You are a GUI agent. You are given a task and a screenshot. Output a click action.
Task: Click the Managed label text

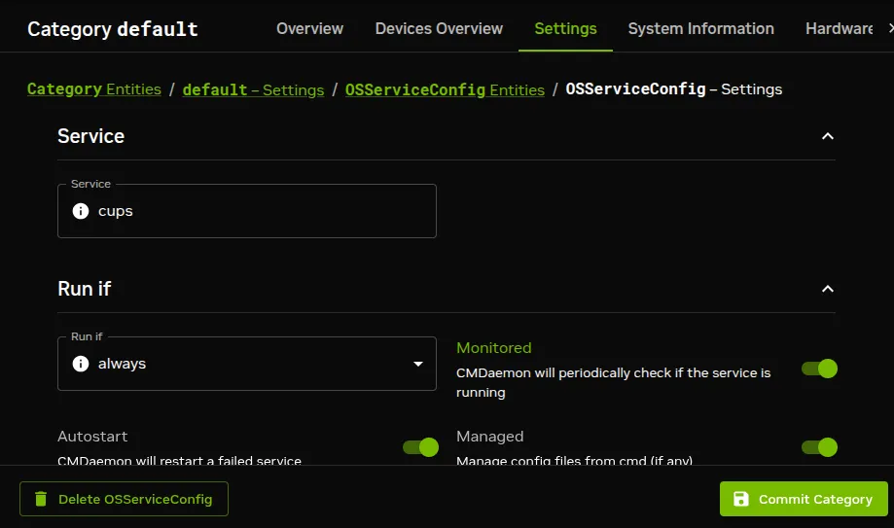pyautogui.click(x=489, y=437)
